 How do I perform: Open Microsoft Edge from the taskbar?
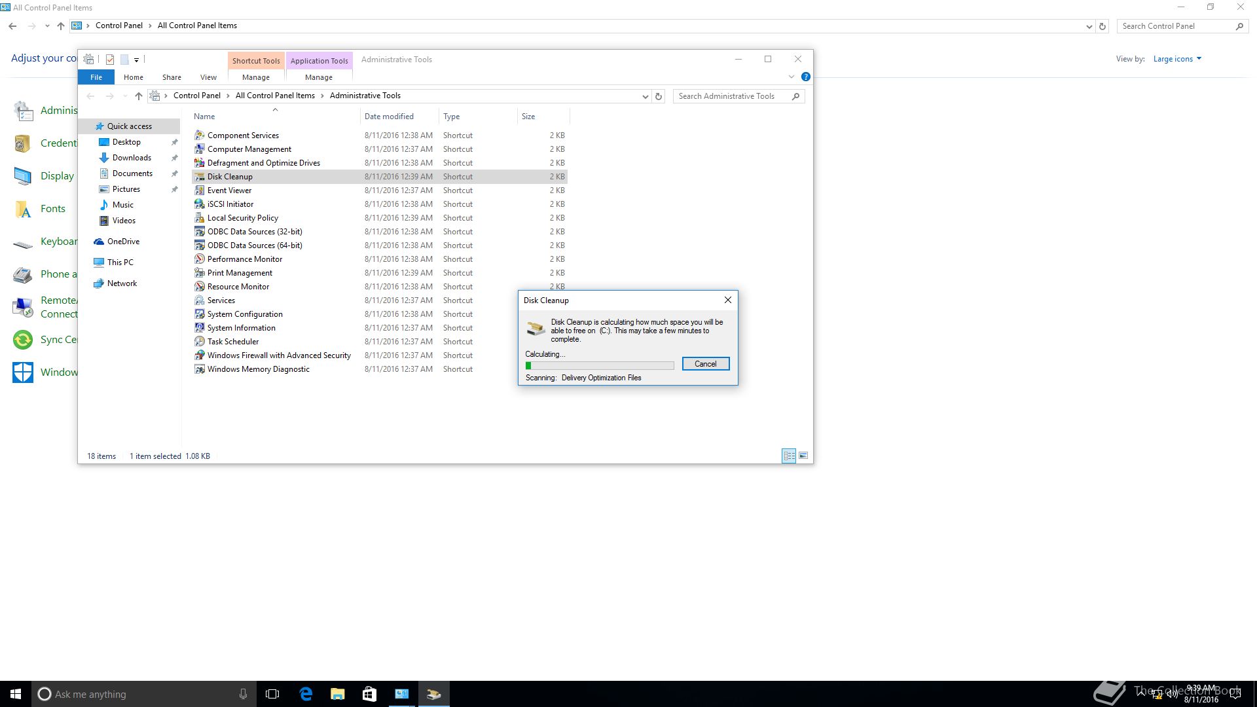306,694
